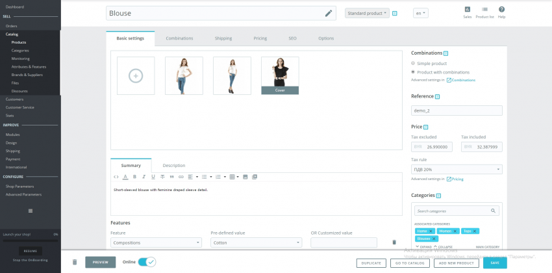This screenshot has height=273, width=552.
Task: Click help icon beside Reference heading
Action: click(x=437, y=96)
